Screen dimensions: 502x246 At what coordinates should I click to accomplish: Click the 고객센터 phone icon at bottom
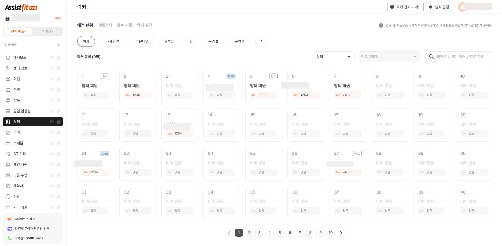pyautogui.click(x=9, y=238)
